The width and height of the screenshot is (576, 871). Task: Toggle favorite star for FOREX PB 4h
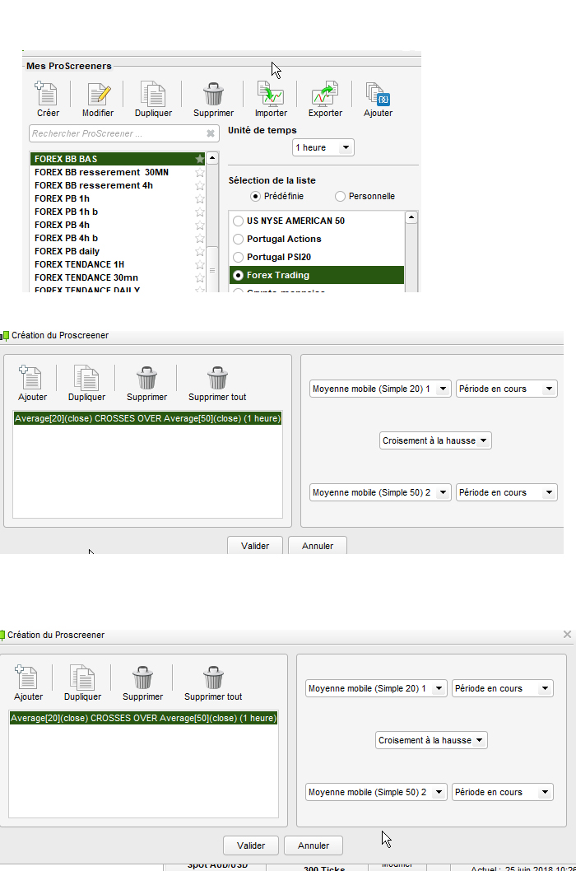coord(199,225)
